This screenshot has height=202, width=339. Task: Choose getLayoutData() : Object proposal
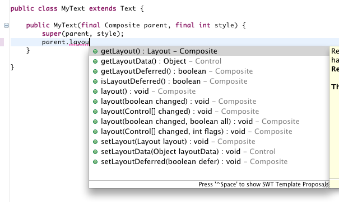pos(209,61)
